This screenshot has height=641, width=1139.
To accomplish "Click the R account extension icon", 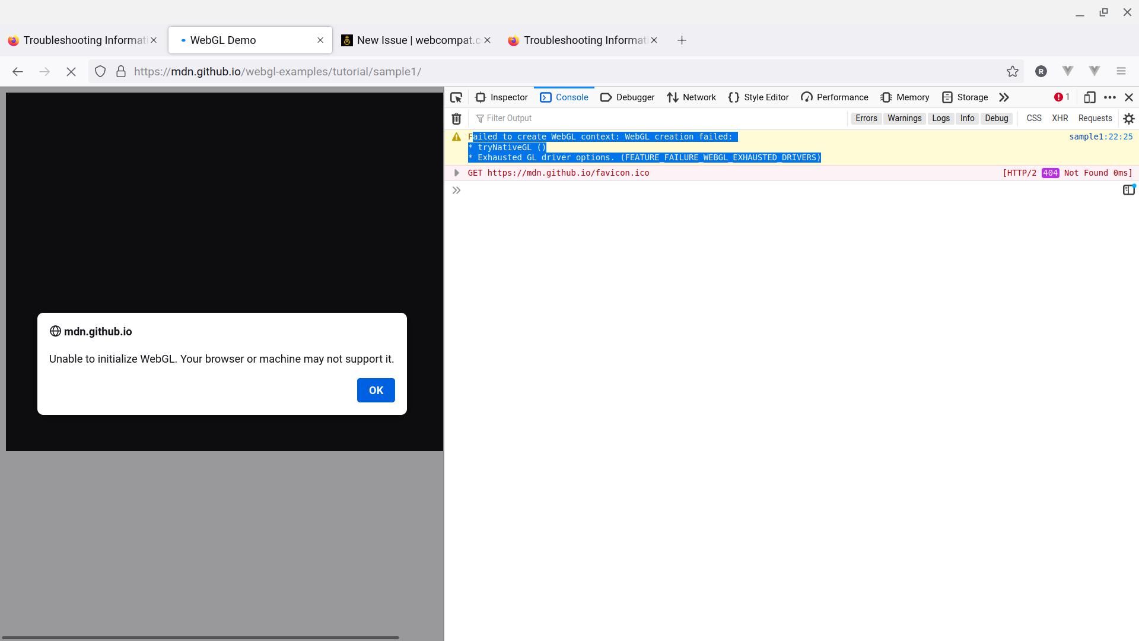I will [1041, 71].
